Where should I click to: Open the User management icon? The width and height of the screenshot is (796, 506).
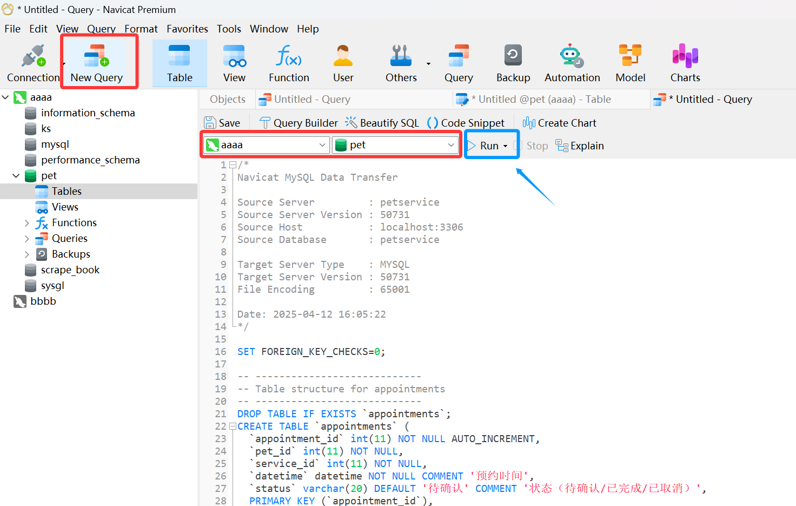click(x=343, y=63)
